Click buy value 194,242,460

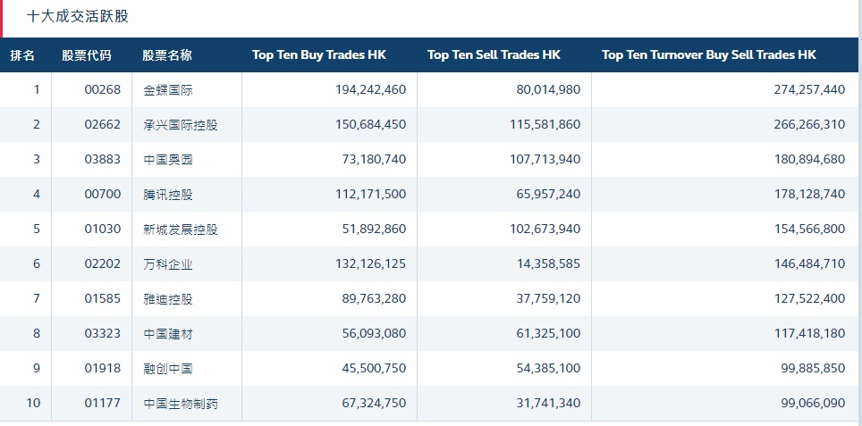click(370, 90)
